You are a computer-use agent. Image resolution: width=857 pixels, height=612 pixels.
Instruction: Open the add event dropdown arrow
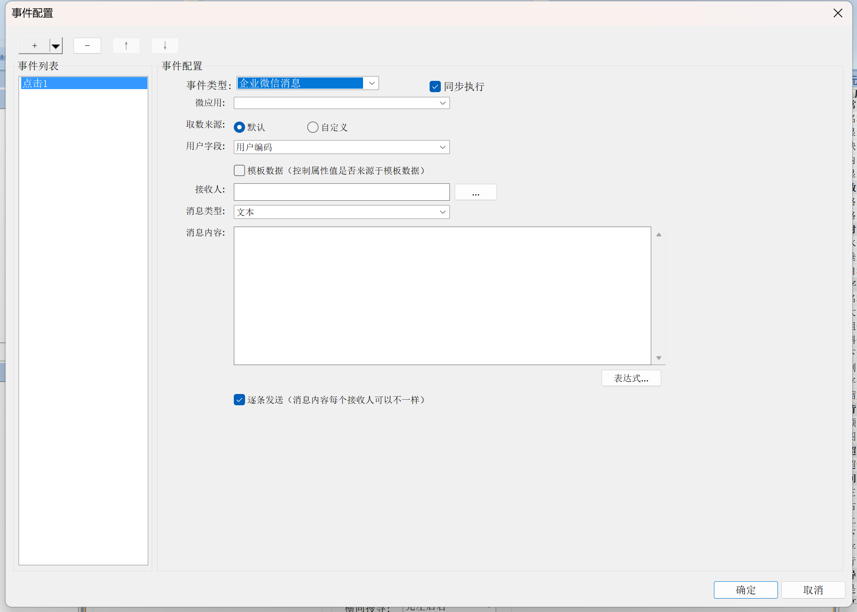coord(56,46)
